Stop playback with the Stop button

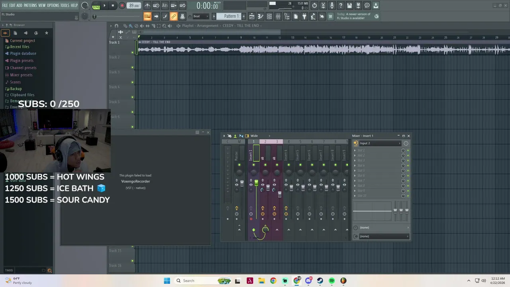pyautogui.click(x=113, y=6)
